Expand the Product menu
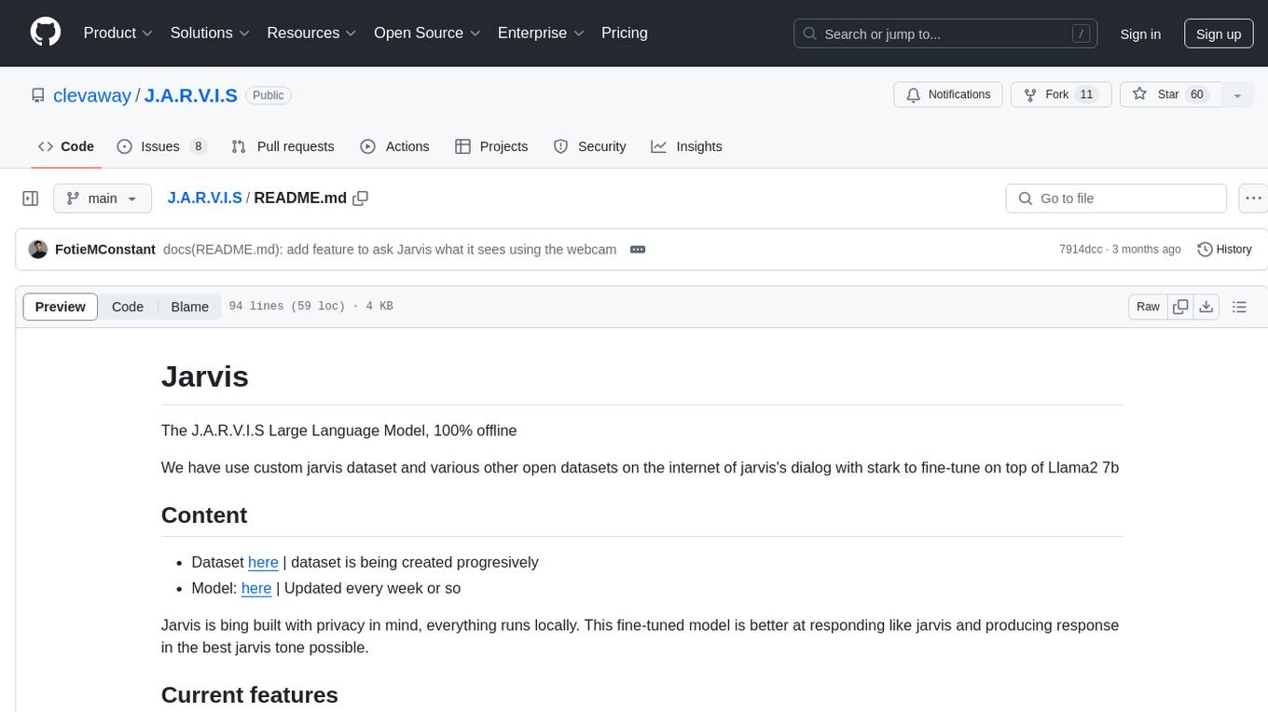This screenshot has height=712, width=1268. coord(118,33)
